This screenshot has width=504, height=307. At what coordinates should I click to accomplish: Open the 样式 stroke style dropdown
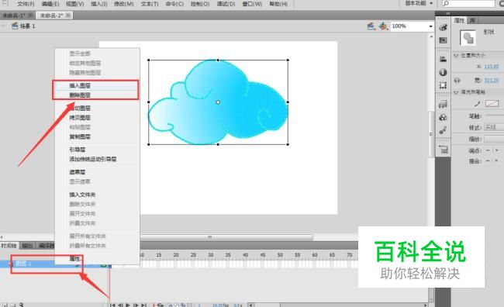[x=494, y=128]
